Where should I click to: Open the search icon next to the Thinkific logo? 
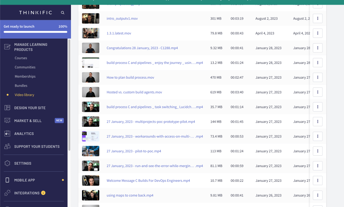click(x=63, y=13)
